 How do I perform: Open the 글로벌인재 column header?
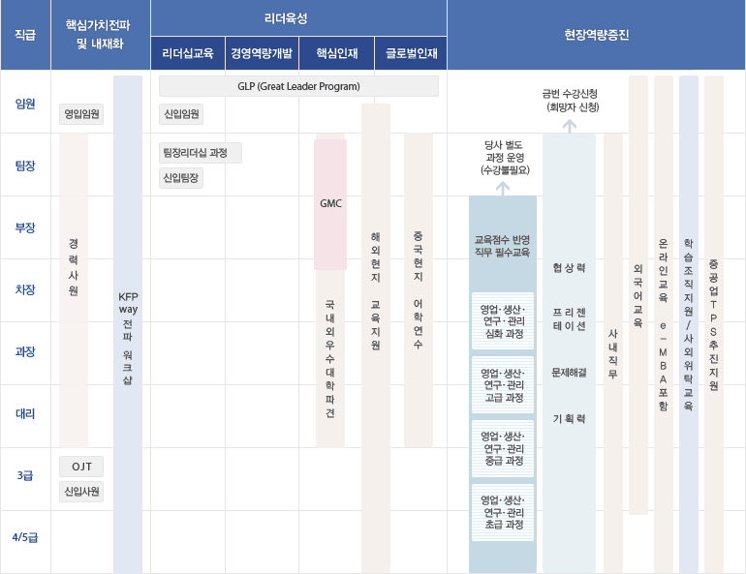pyautogui.click(x=411, y=53)
